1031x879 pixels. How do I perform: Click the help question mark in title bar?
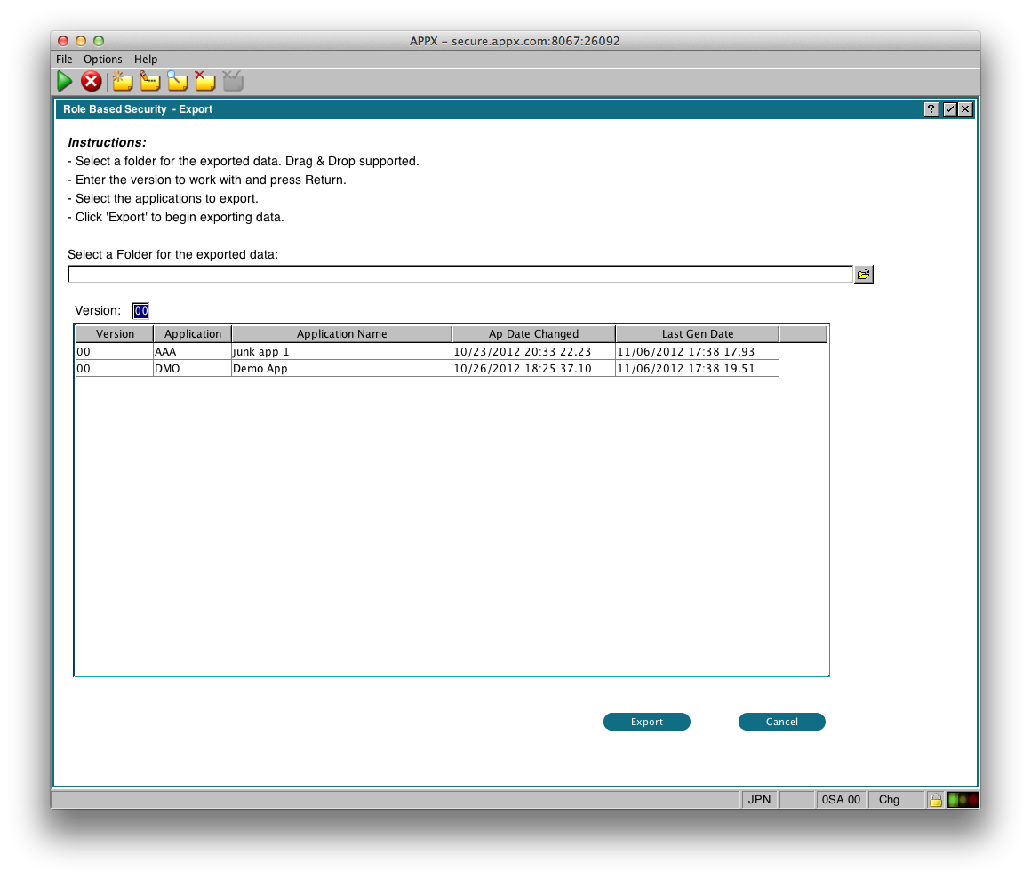pos(931,109)
